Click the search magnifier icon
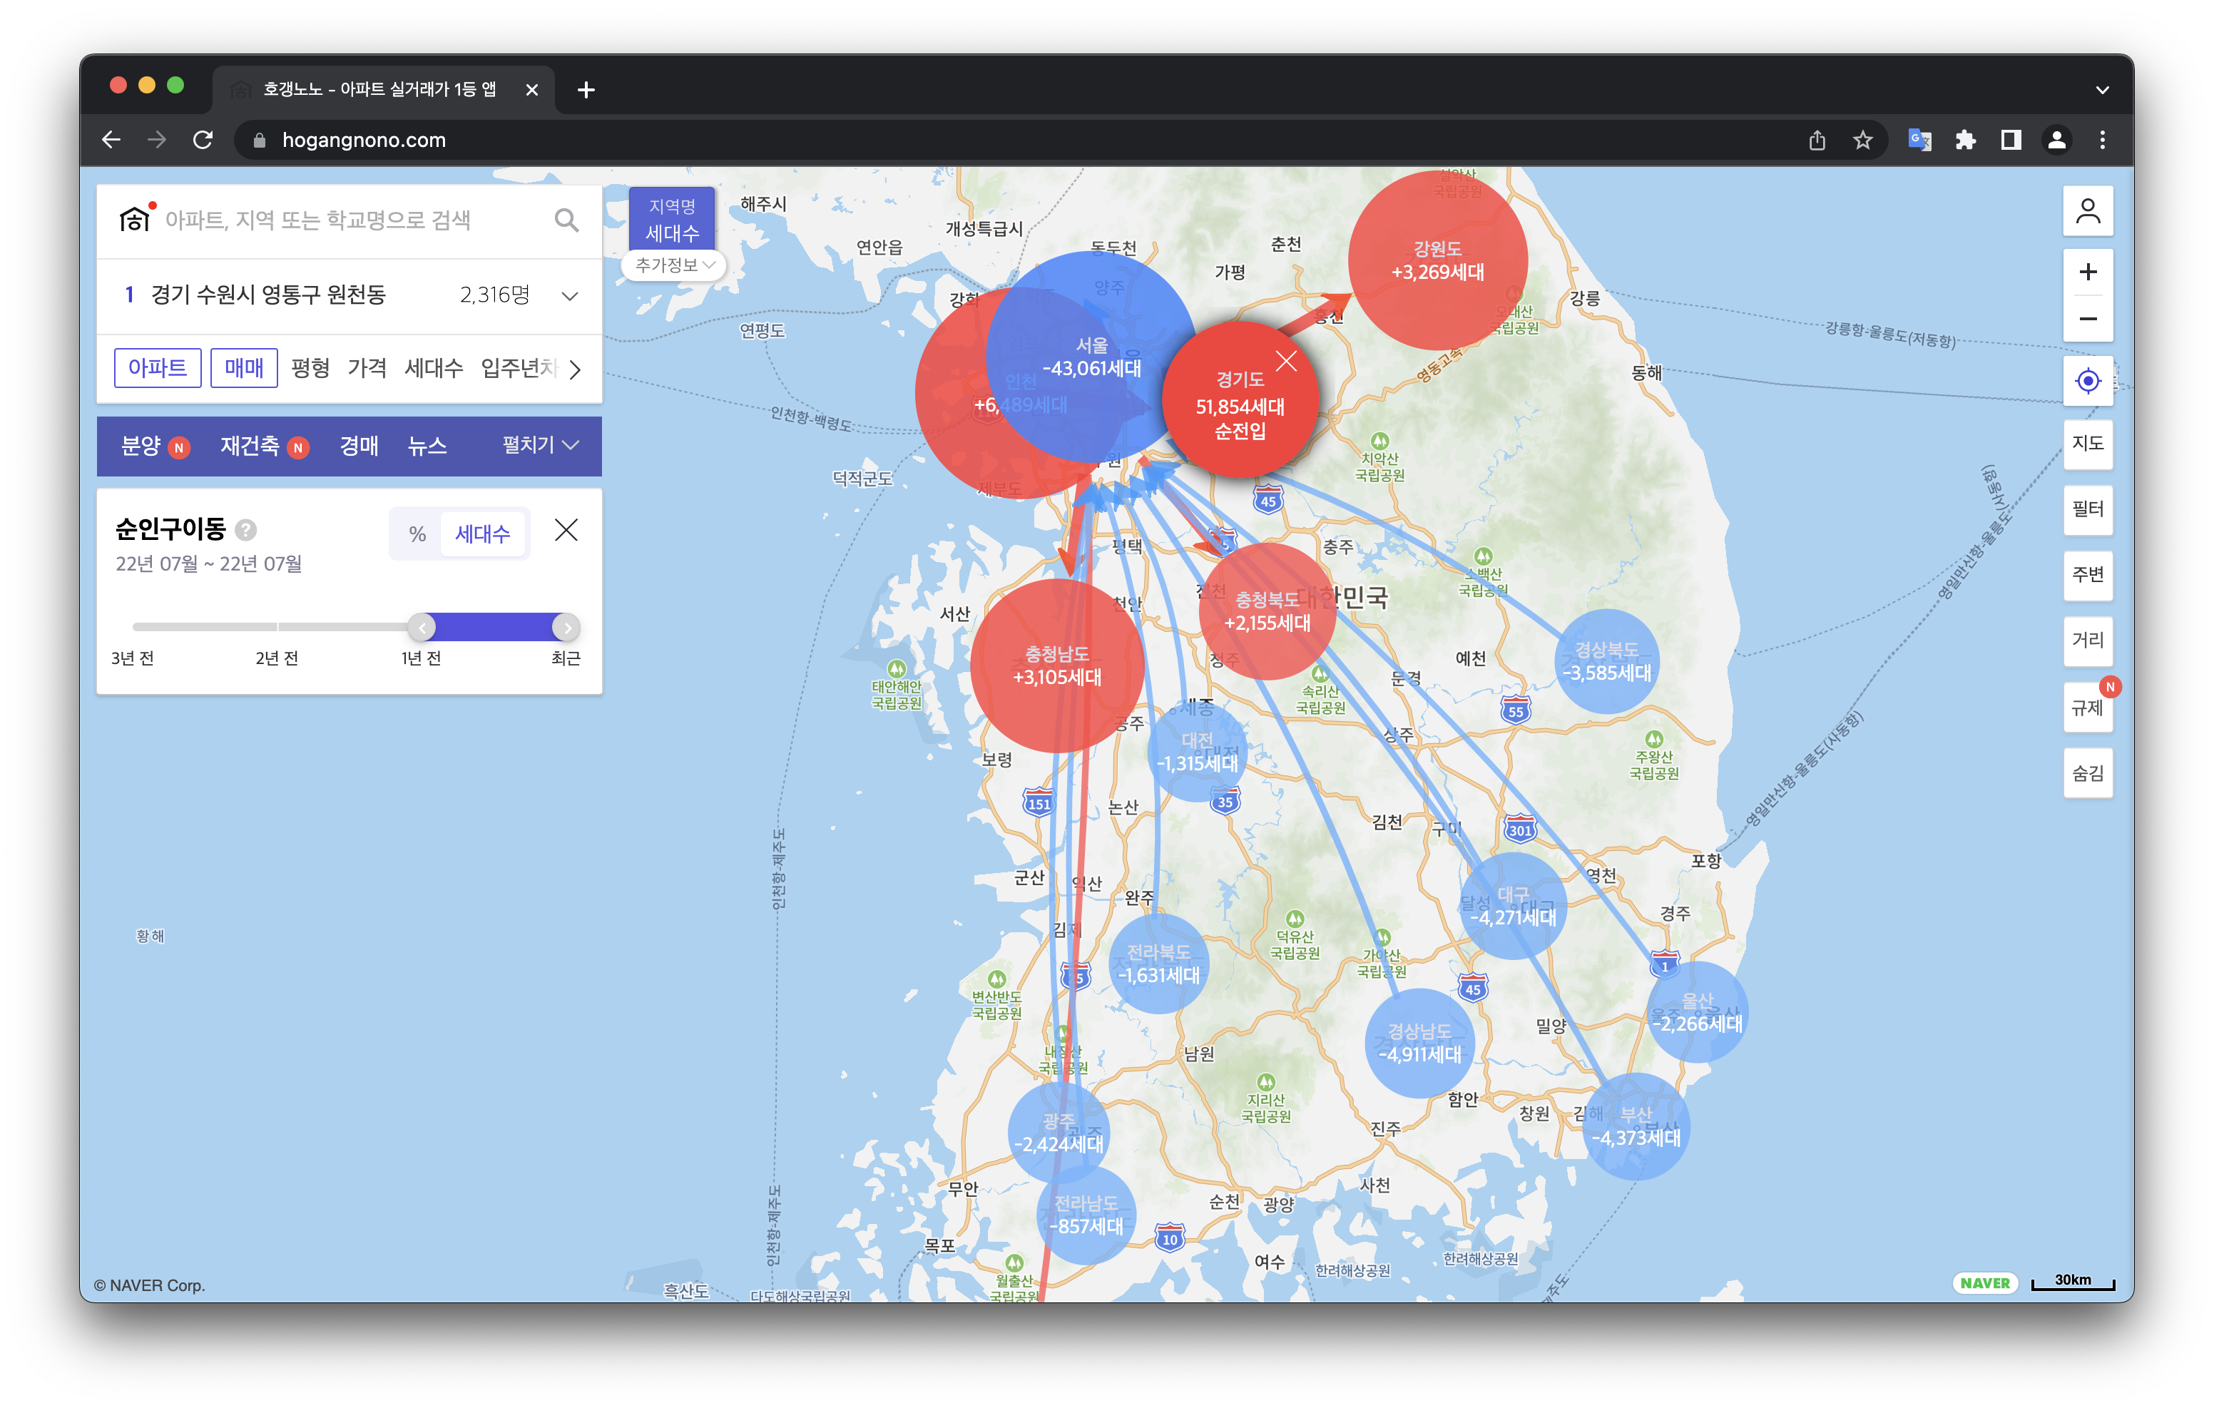Viewport: 2214px width, 1408px height. coord(566,220)
